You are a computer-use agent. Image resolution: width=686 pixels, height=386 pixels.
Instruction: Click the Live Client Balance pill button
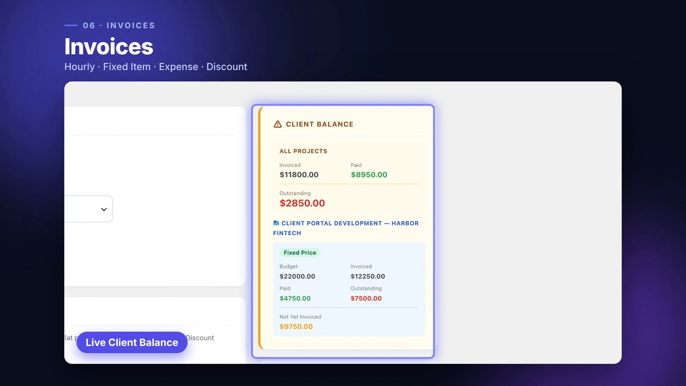[x=132, y=342]
